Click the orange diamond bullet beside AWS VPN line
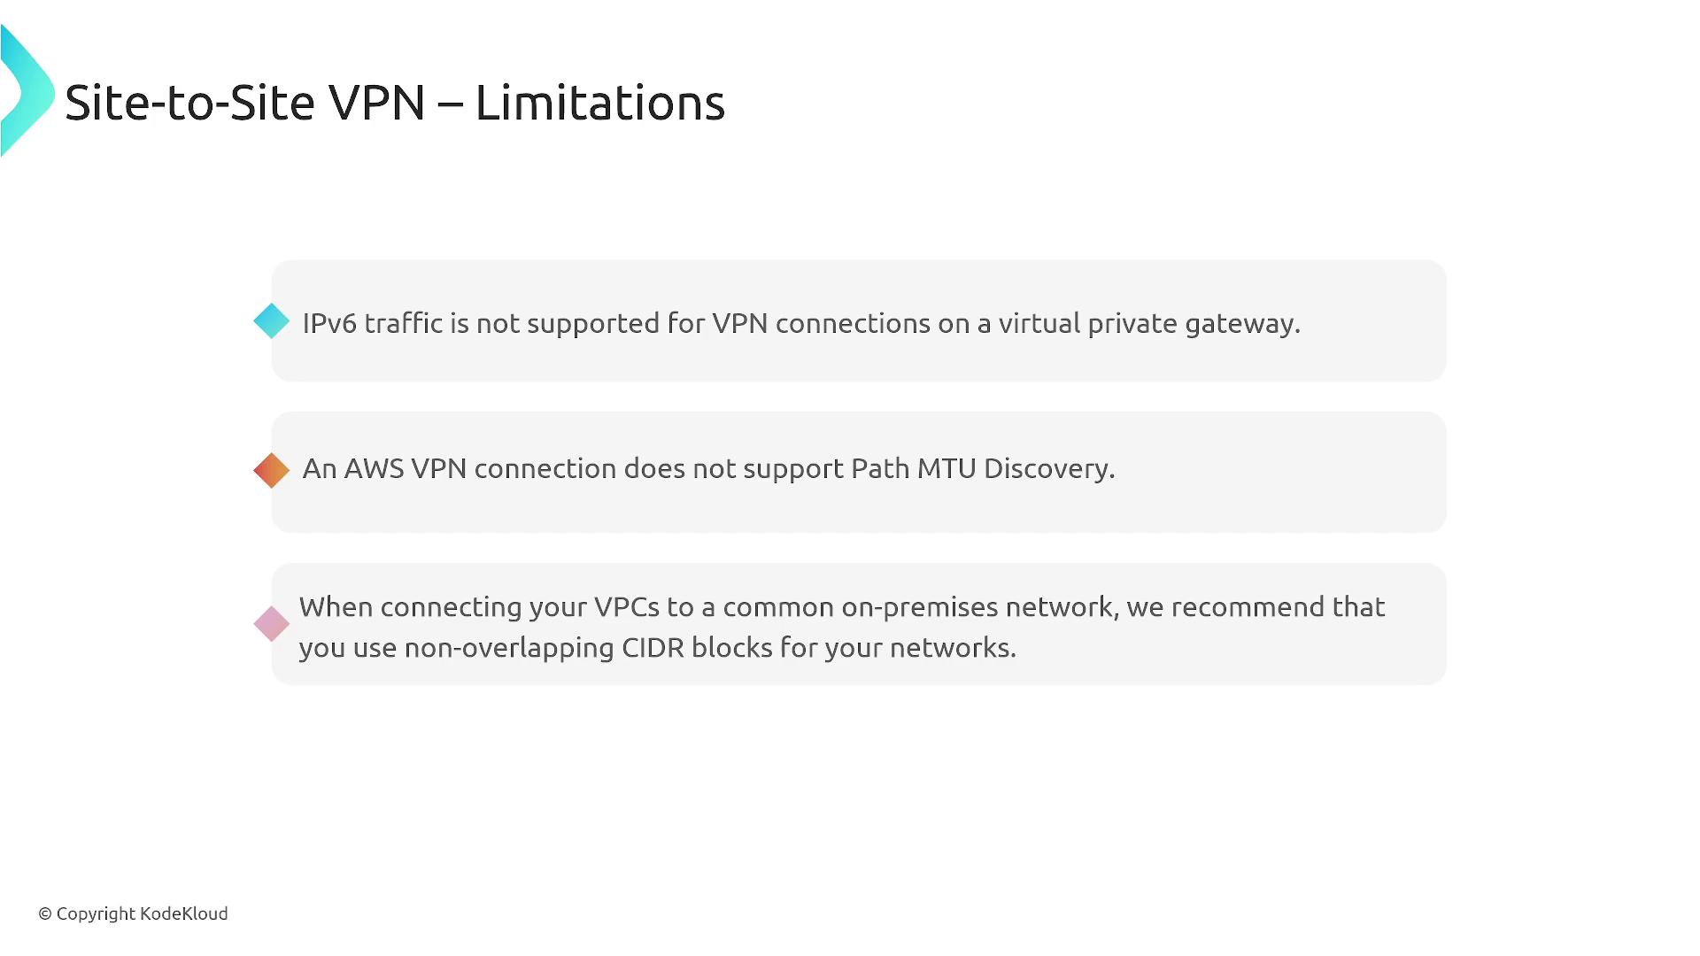This screenshot has width=1700, height=956. (271, 470)
